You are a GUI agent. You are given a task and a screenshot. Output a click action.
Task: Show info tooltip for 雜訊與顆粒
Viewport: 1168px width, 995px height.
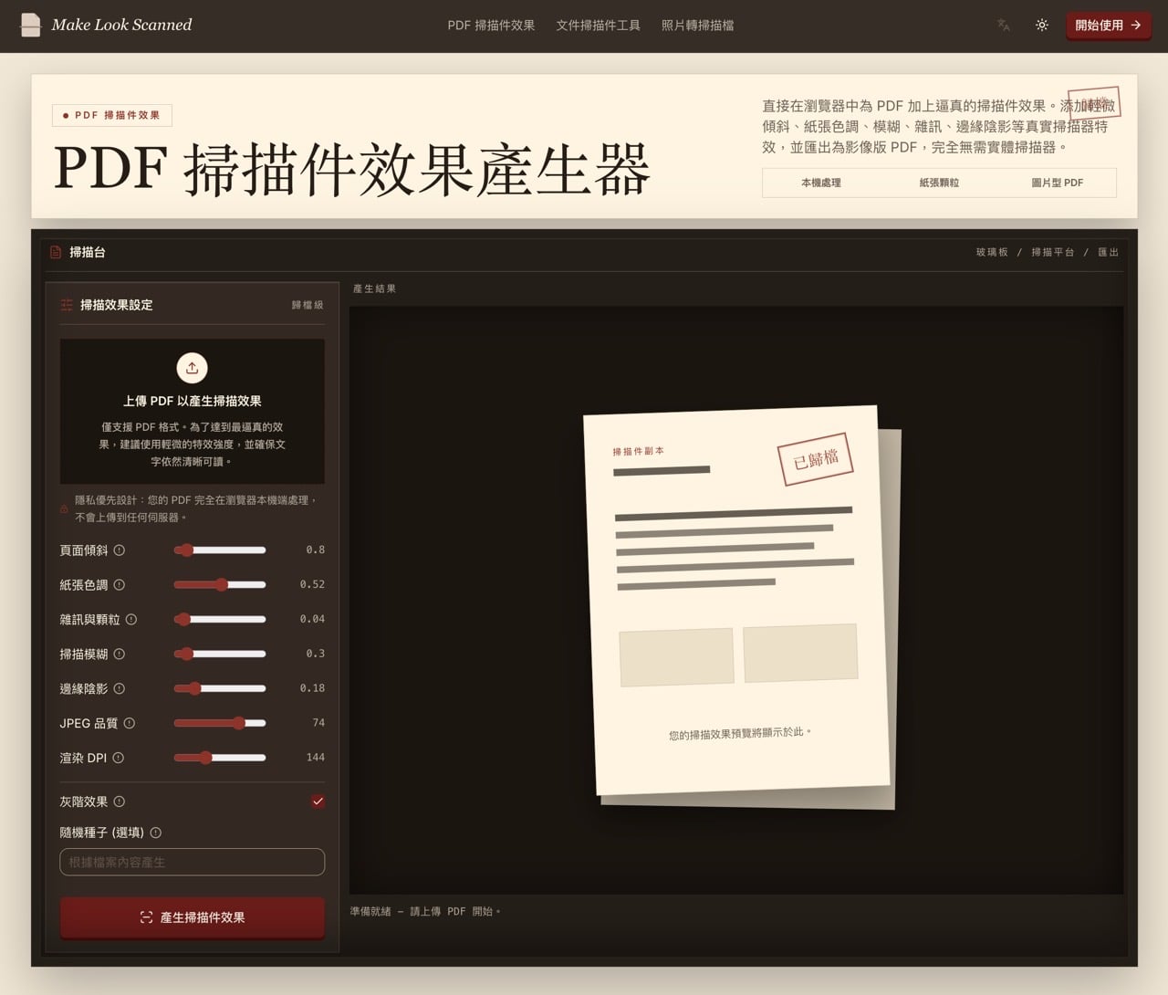point(131,620)
